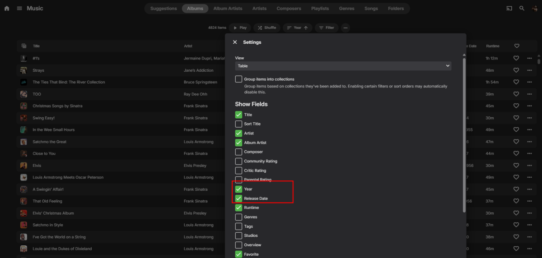
Task: Open search with the magnifier icon
Action: pos(522,9)
